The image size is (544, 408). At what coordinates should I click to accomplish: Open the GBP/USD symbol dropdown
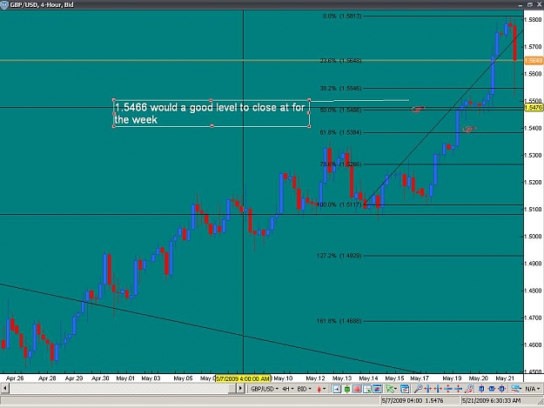265,389
